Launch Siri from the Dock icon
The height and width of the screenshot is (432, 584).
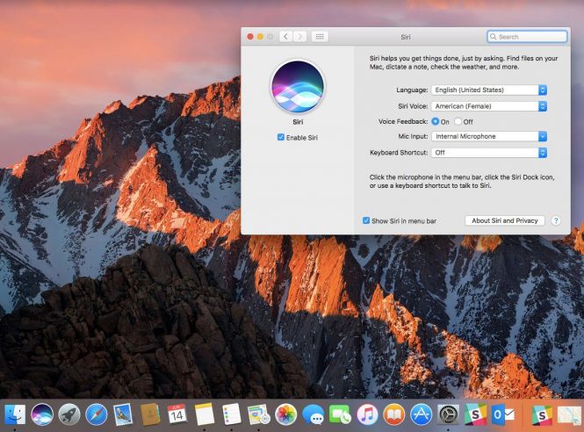[42, 414]
